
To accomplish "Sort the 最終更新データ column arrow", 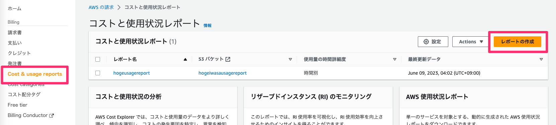I will point(541,59).
